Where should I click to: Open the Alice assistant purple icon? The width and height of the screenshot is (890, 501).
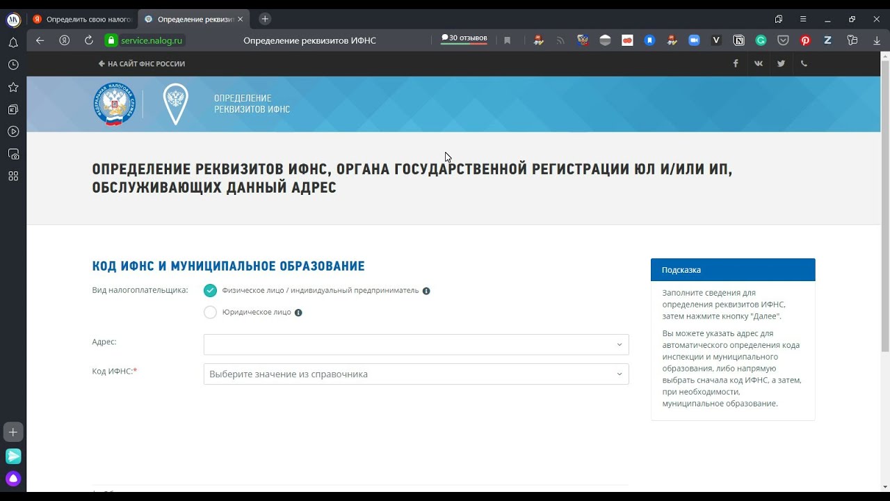[13, 479]
